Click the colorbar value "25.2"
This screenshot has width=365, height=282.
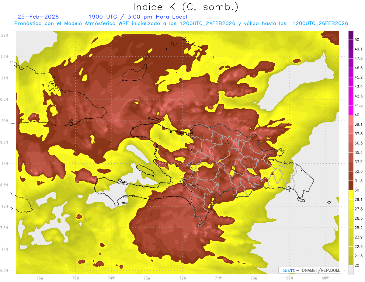[359, 228]
